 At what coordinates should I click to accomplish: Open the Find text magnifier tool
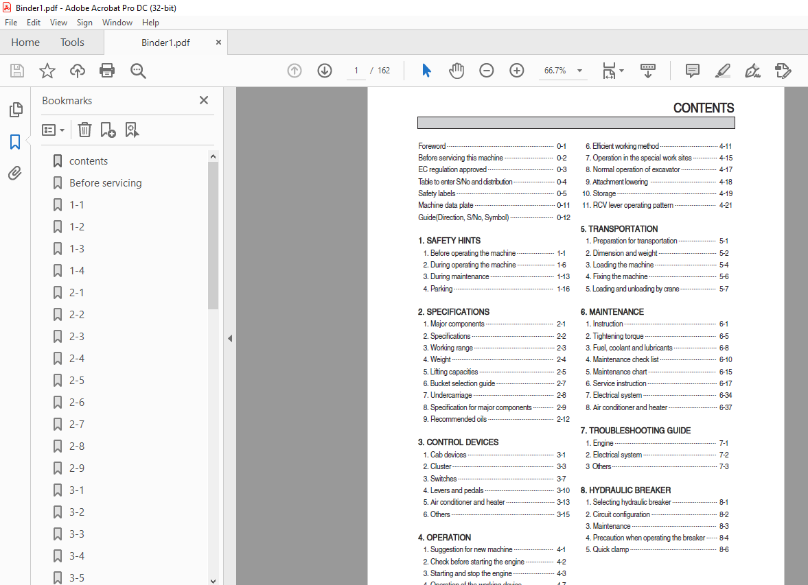[137, 71]
